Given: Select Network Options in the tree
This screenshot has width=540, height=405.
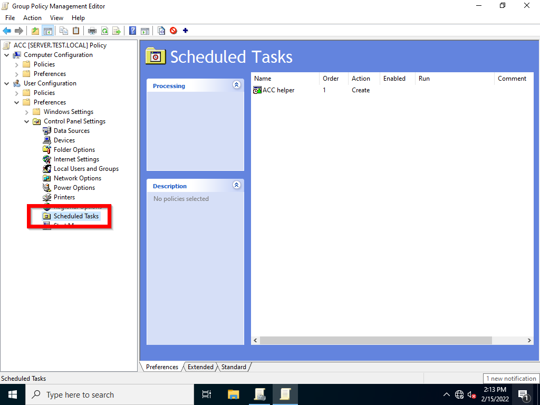Looking at the screenshot, I should (78, 178).
